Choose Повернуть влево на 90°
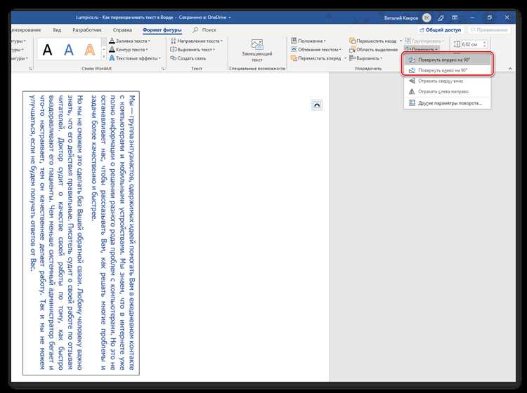 [448, 70]
